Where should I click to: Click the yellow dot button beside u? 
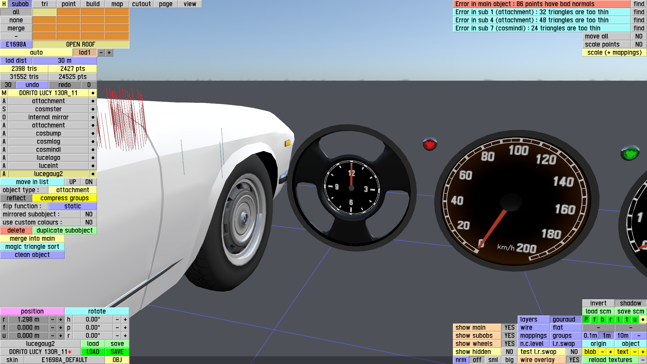(643, 320)
